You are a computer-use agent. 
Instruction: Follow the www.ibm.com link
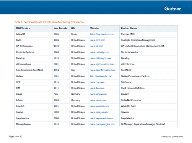pyautogui.click(x=97, y=88)
